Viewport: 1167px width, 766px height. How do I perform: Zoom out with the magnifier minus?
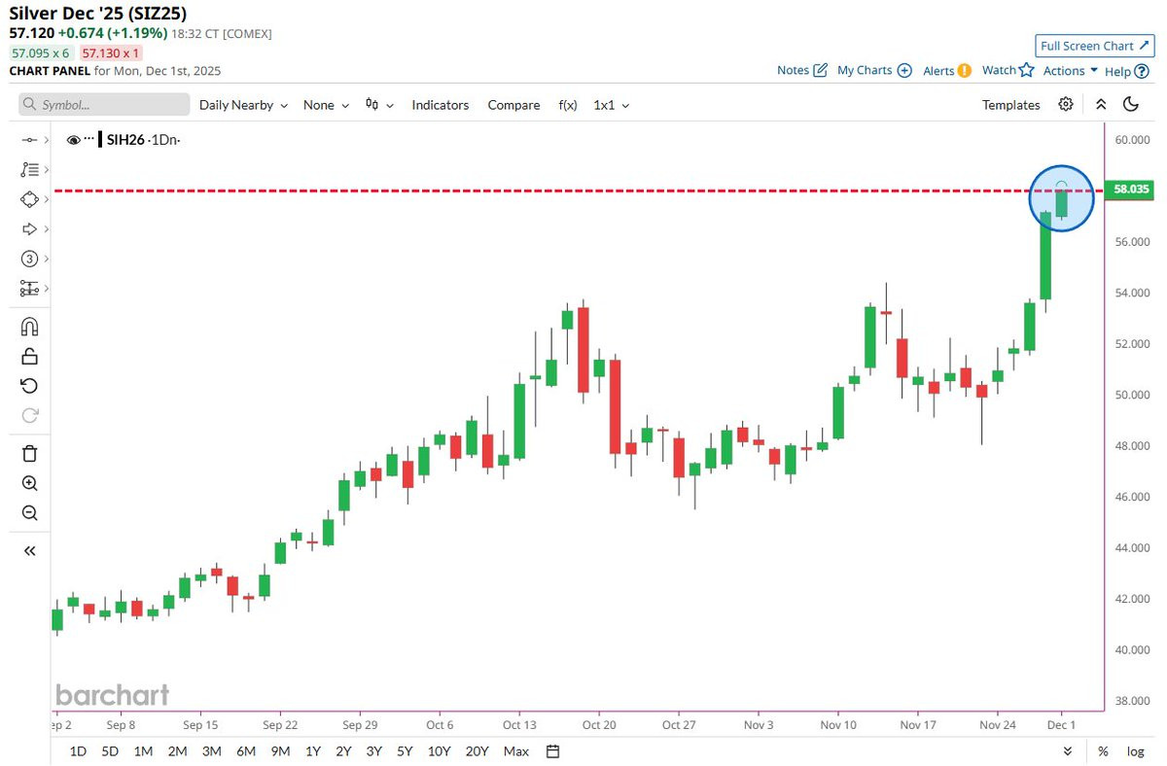[29, 513]
